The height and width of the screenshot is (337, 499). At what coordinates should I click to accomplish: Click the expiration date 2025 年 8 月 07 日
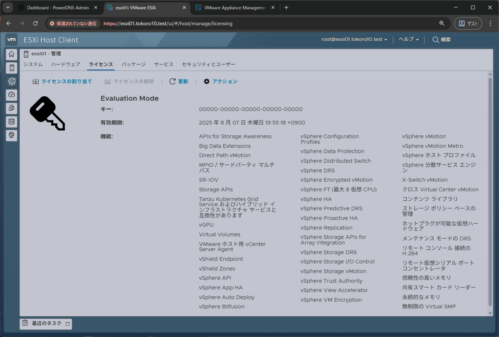click(x=252, y=123)
